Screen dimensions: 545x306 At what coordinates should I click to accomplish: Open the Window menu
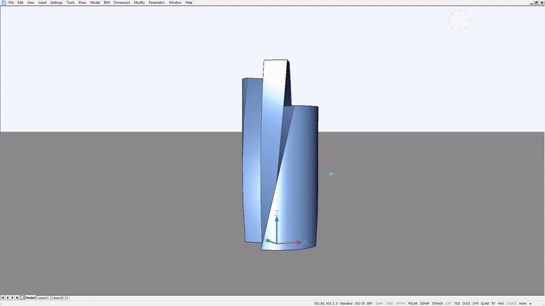click(x=175, y=3)
